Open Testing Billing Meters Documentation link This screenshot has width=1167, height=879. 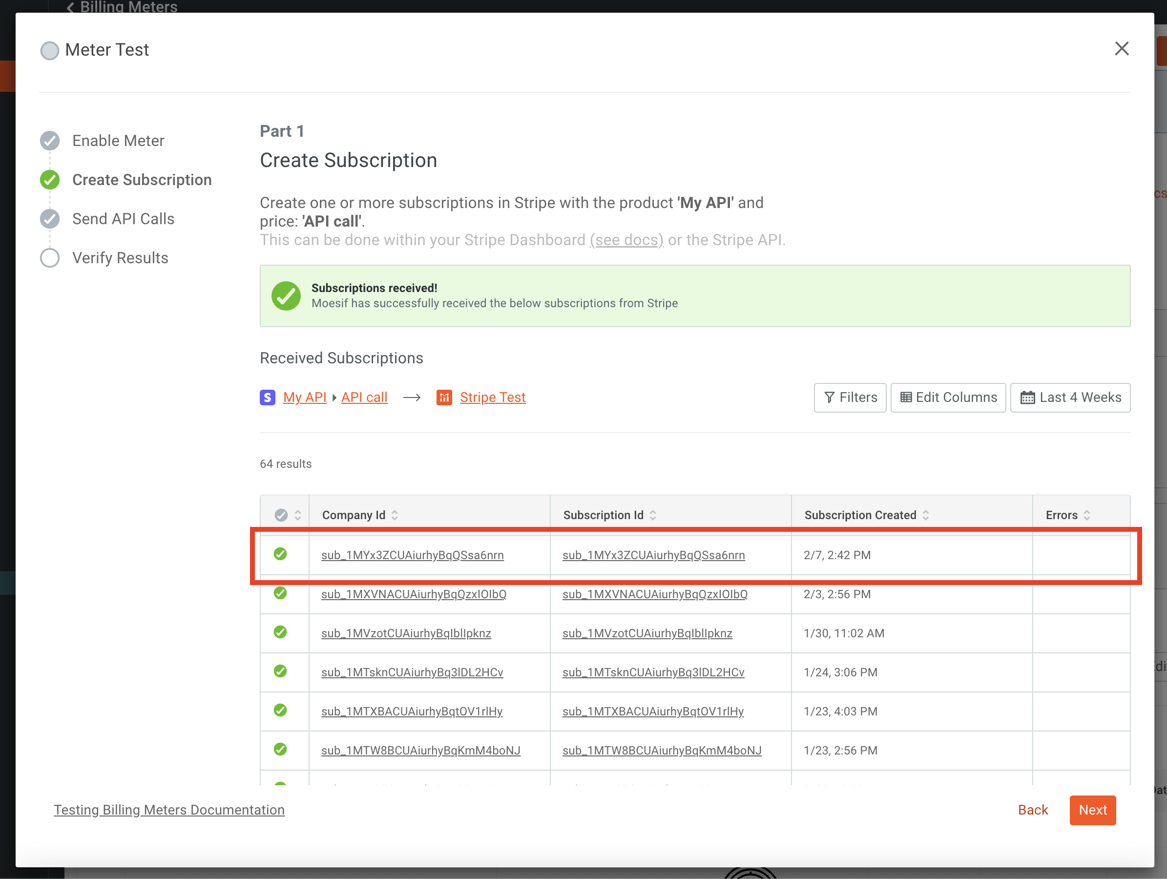[x=169, y=810]
